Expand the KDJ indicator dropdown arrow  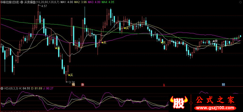point(2,88)
